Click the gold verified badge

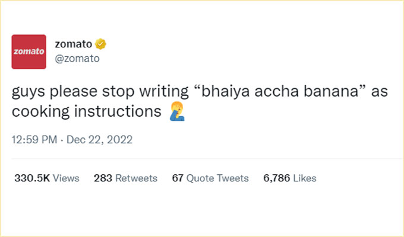coord(102,44)
